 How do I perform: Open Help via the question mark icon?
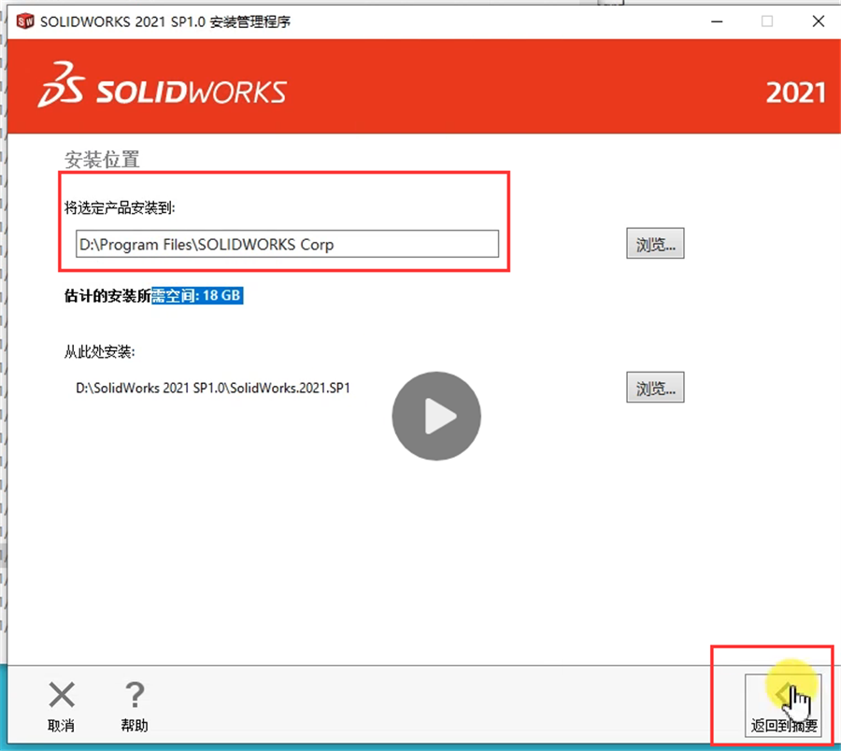135,695
